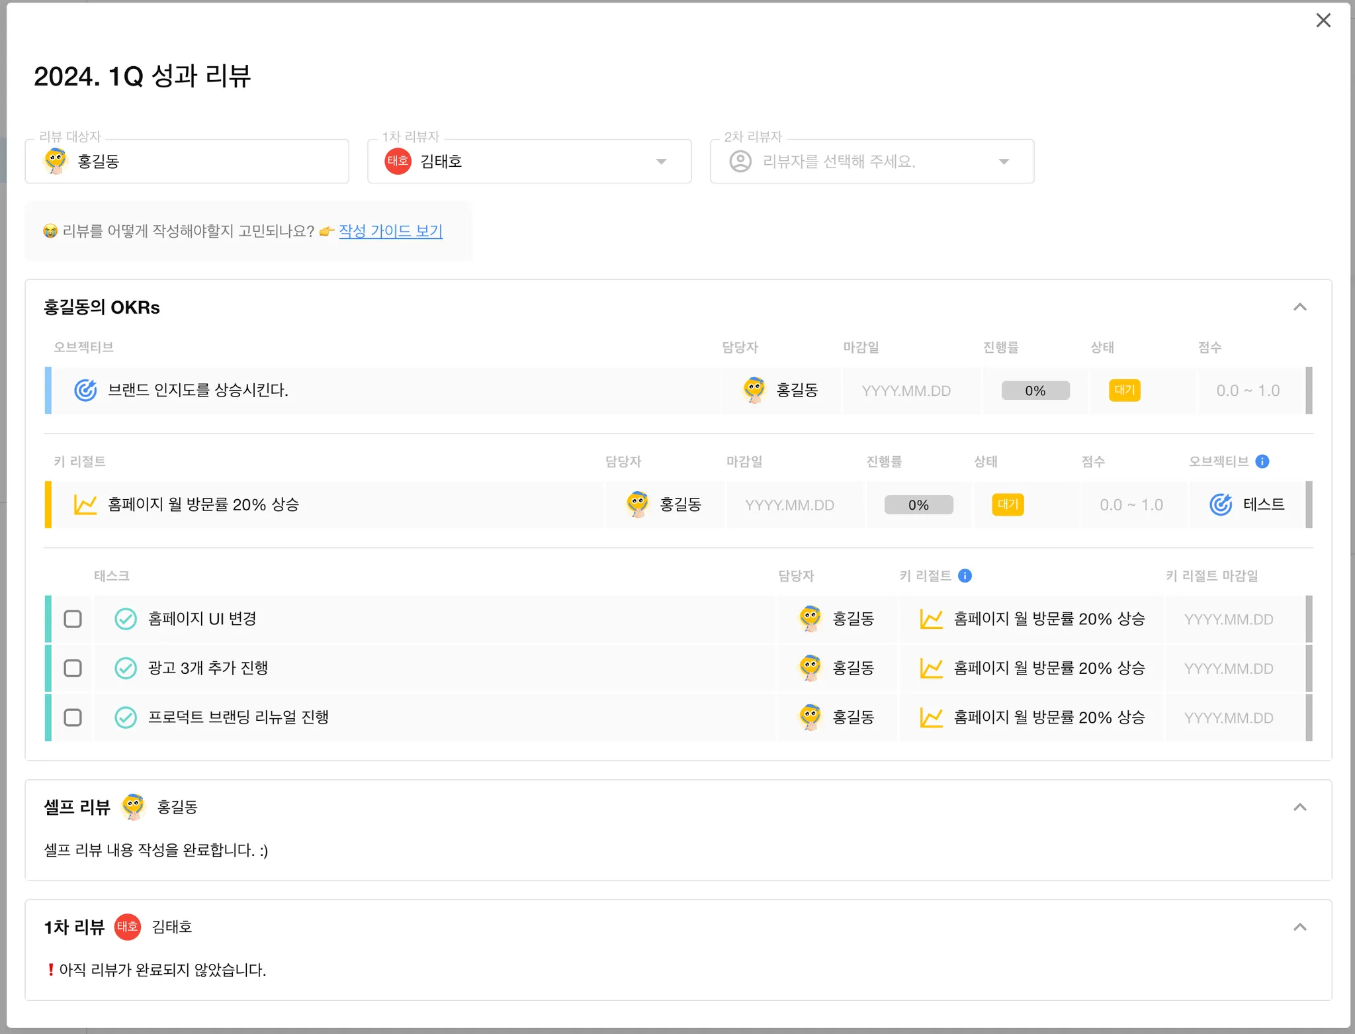
Task: Check the box for 프로덕트 브랜딩 리뉴얼 진행 task
Action: click(73, 718)
